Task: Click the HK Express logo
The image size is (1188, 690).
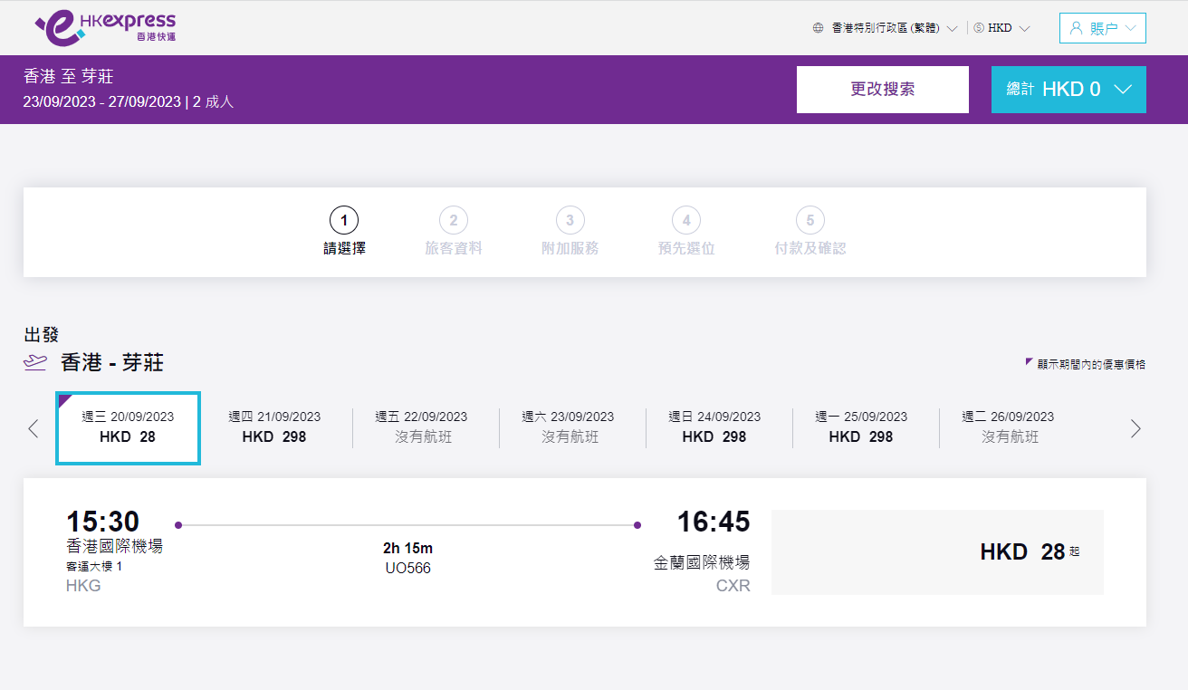Action: (105, 28)
